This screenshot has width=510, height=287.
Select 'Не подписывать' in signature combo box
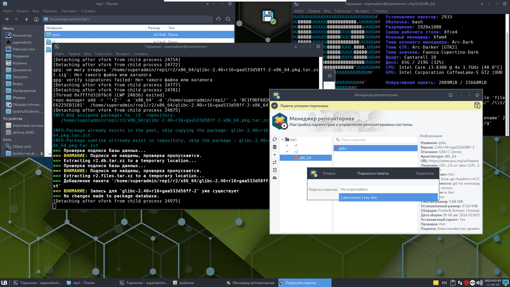tap(388, 189)
